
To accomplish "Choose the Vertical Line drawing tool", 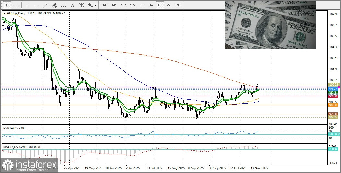I will pyautogui.click(x=27, y=5).
